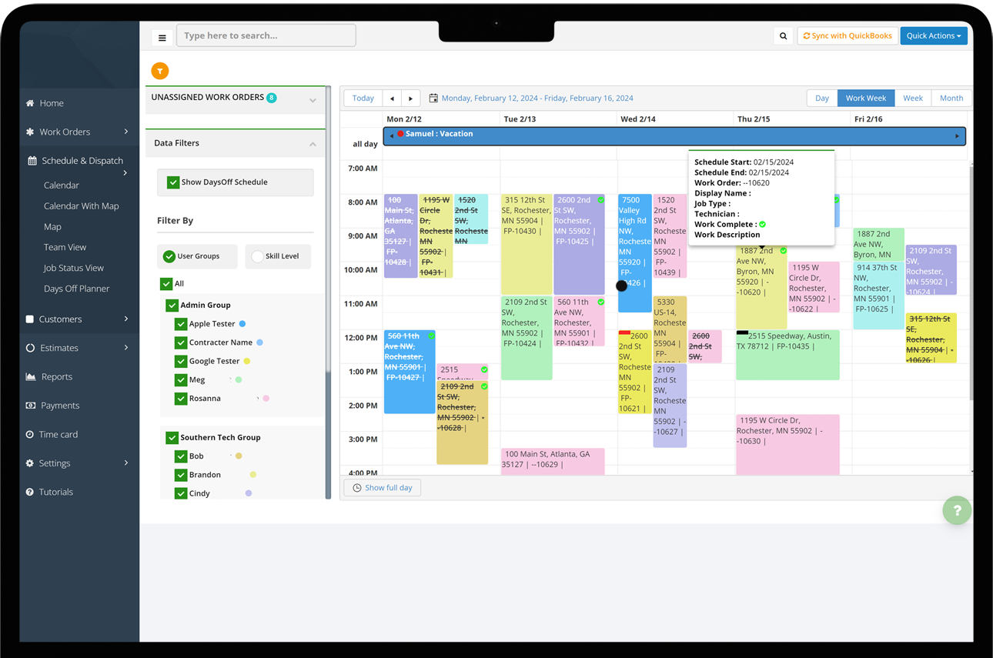Click the Home sidebar icon
993x658 pixels.
tap(30, 103)
